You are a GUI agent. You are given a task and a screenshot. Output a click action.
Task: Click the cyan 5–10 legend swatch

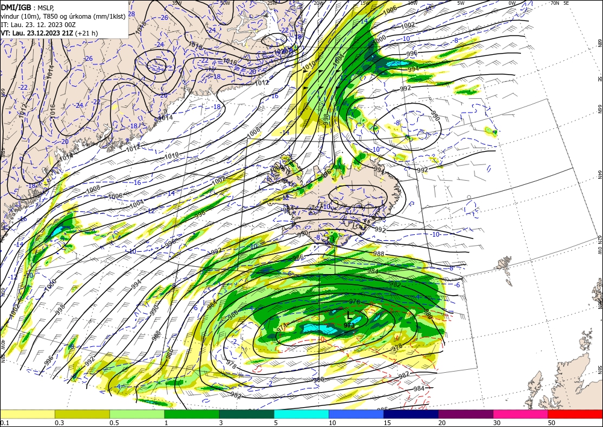301,414
